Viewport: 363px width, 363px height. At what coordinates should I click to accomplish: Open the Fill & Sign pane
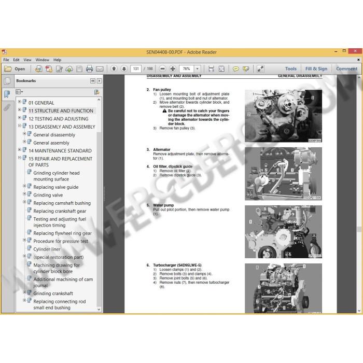click(x=316, y=69)
